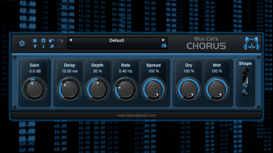Click the Rate knob

(126, 89)
